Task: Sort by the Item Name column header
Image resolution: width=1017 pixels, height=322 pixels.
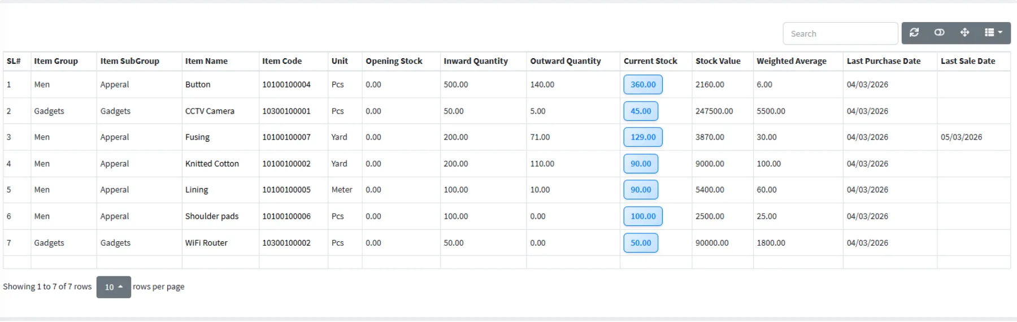Action: pyautogui.click(x=206, y=61)
